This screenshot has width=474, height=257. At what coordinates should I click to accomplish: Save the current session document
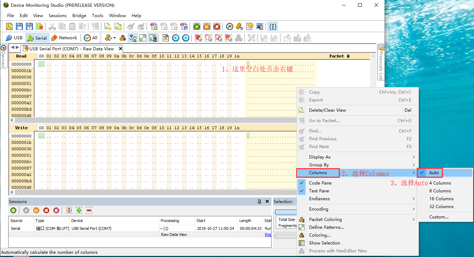[x=19, y=26]
